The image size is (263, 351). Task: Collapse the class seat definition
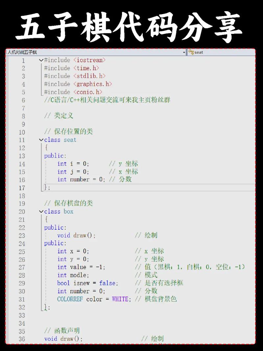41,140
